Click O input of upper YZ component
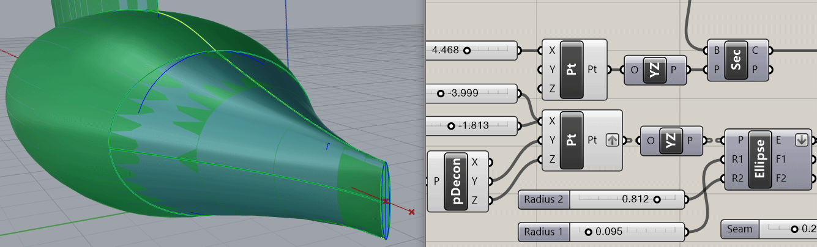 (634, 70)
